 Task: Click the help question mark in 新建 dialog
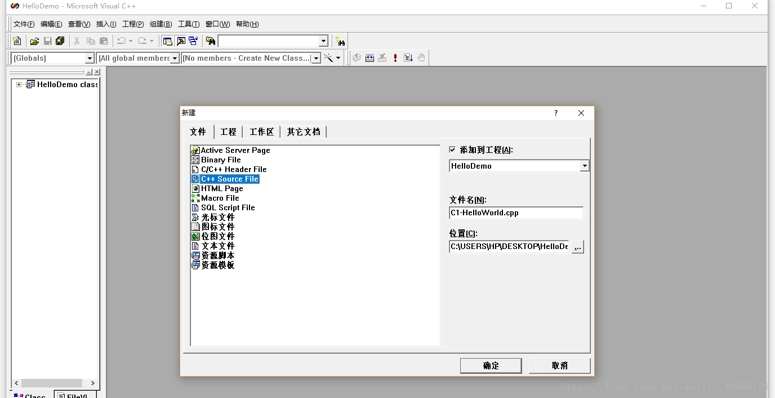tap(556, 113)
